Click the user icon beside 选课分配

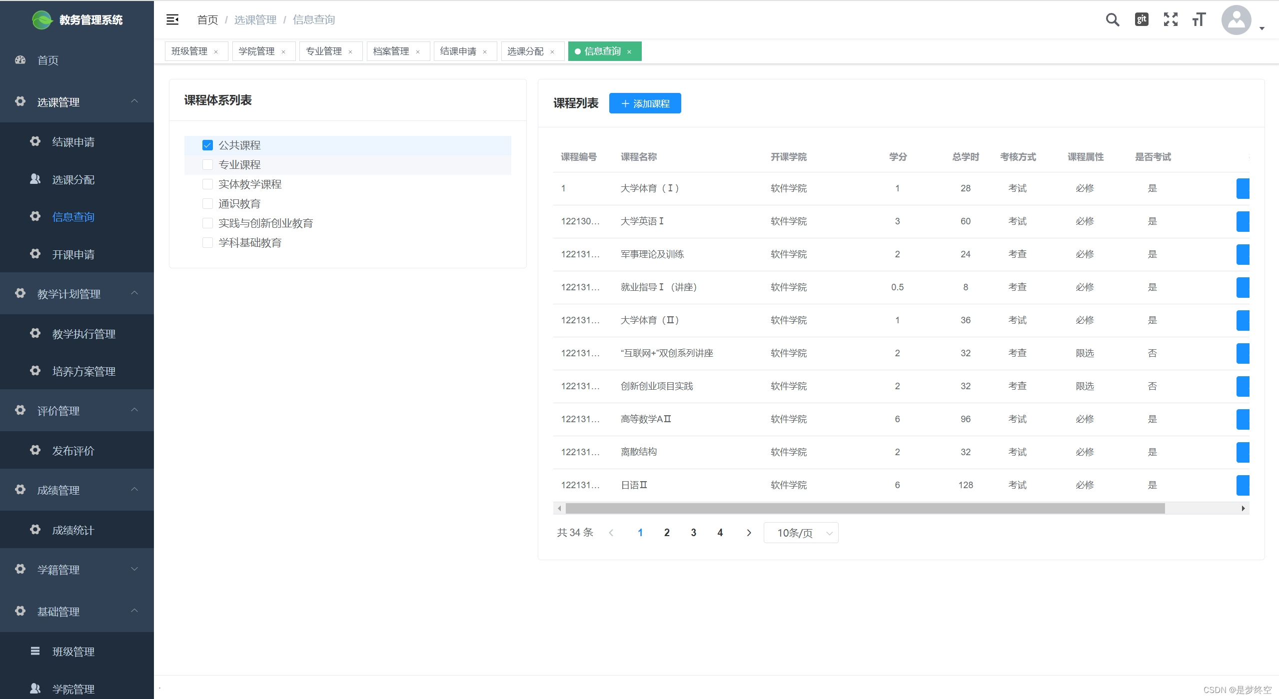pyautogui.click(x=35, y=179)
